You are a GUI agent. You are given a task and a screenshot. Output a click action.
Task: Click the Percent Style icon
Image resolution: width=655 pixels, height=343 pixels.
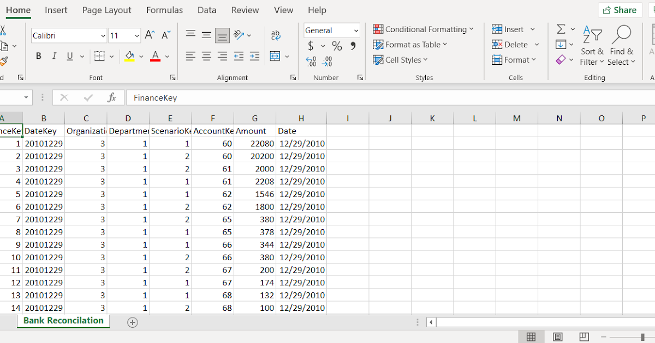[337, 46]
